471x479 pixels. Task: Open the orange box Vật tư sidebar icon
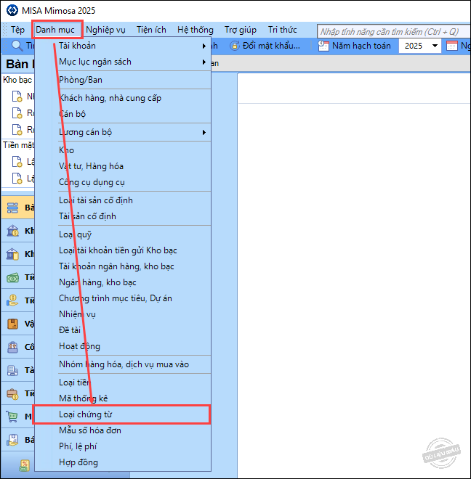tap(12, 324)
